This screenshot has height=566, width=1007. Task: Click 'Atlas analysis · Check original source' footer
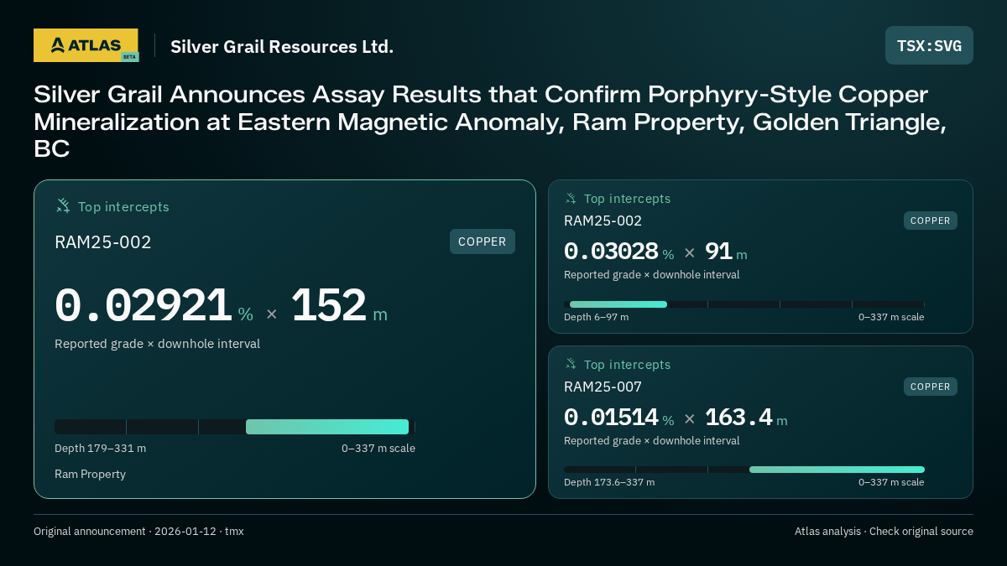coord(884,531)
